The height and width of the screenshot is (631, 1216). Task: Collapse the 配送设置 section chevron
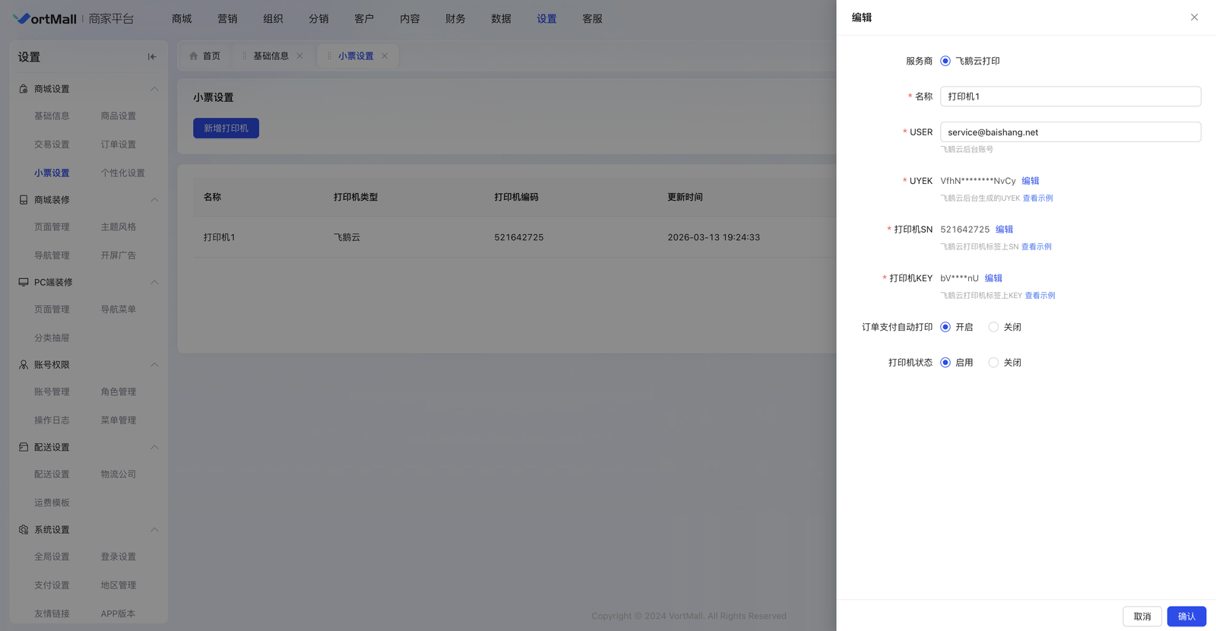[154, 447]
